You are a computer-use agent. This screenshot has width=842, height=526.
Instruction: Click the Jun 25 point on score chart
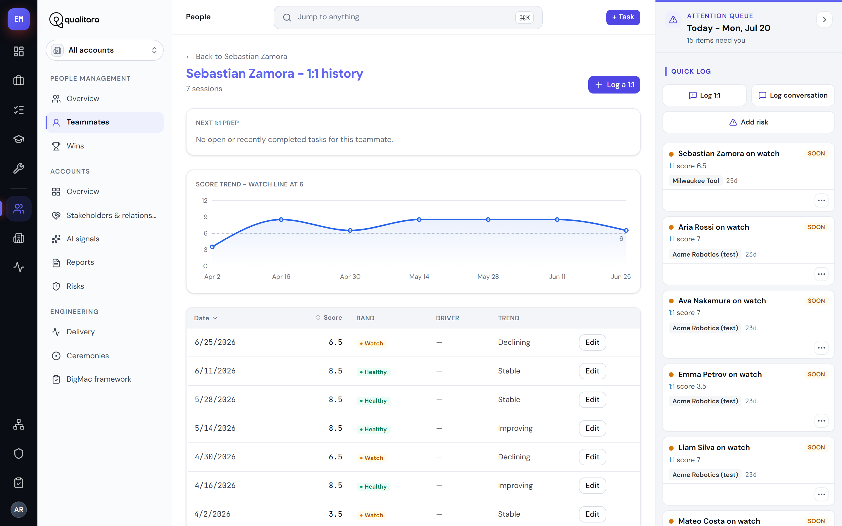(626, 230)
